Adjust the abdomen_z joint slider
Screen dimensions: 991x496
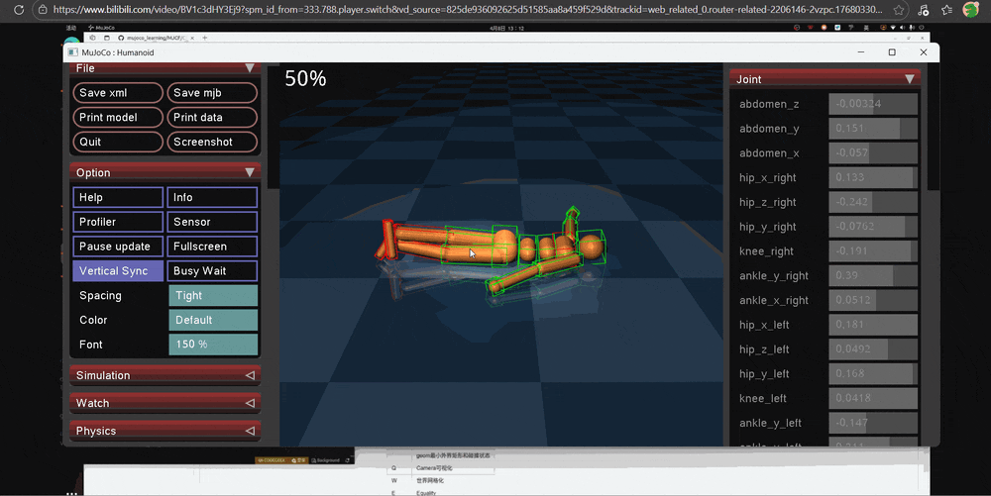(873, 104)
